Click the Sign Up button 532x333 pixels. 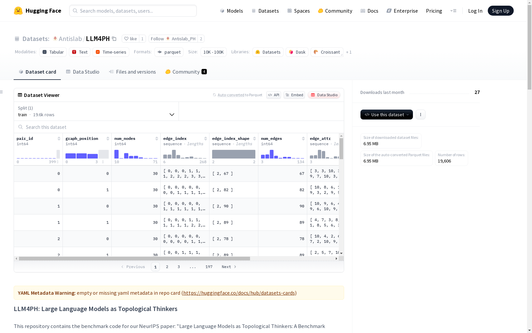[501, 11]
